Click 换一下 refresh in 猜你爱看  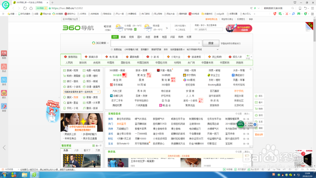[97, 145]
